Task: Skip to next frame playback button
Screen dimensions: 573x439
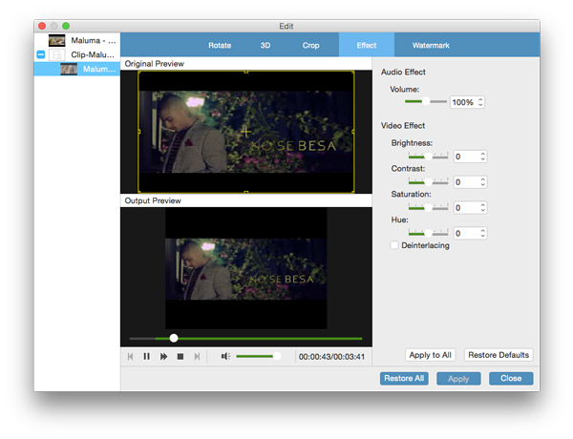Action: tap(197, 357)
